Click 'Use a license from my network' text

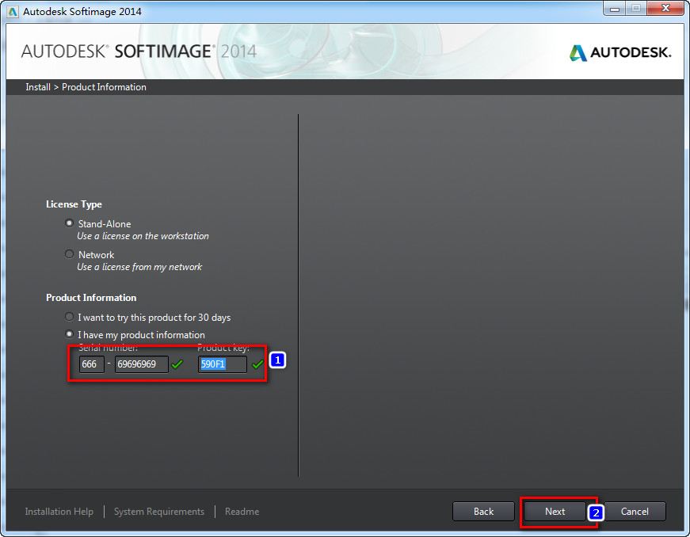pos(139,267)
